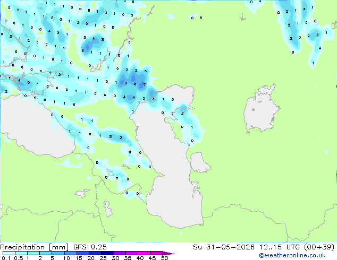Click the '(00+39)' forecast offset text
The width and height of the screenshot is (337, 260).
pos(319,247)
